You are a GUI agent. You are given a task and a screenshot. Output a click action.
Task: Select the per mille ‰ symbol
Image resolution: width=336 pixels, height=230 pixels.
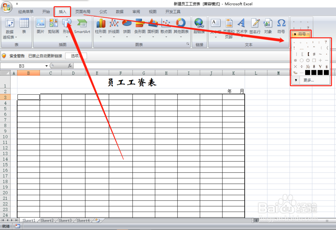(x=295, y=73)
